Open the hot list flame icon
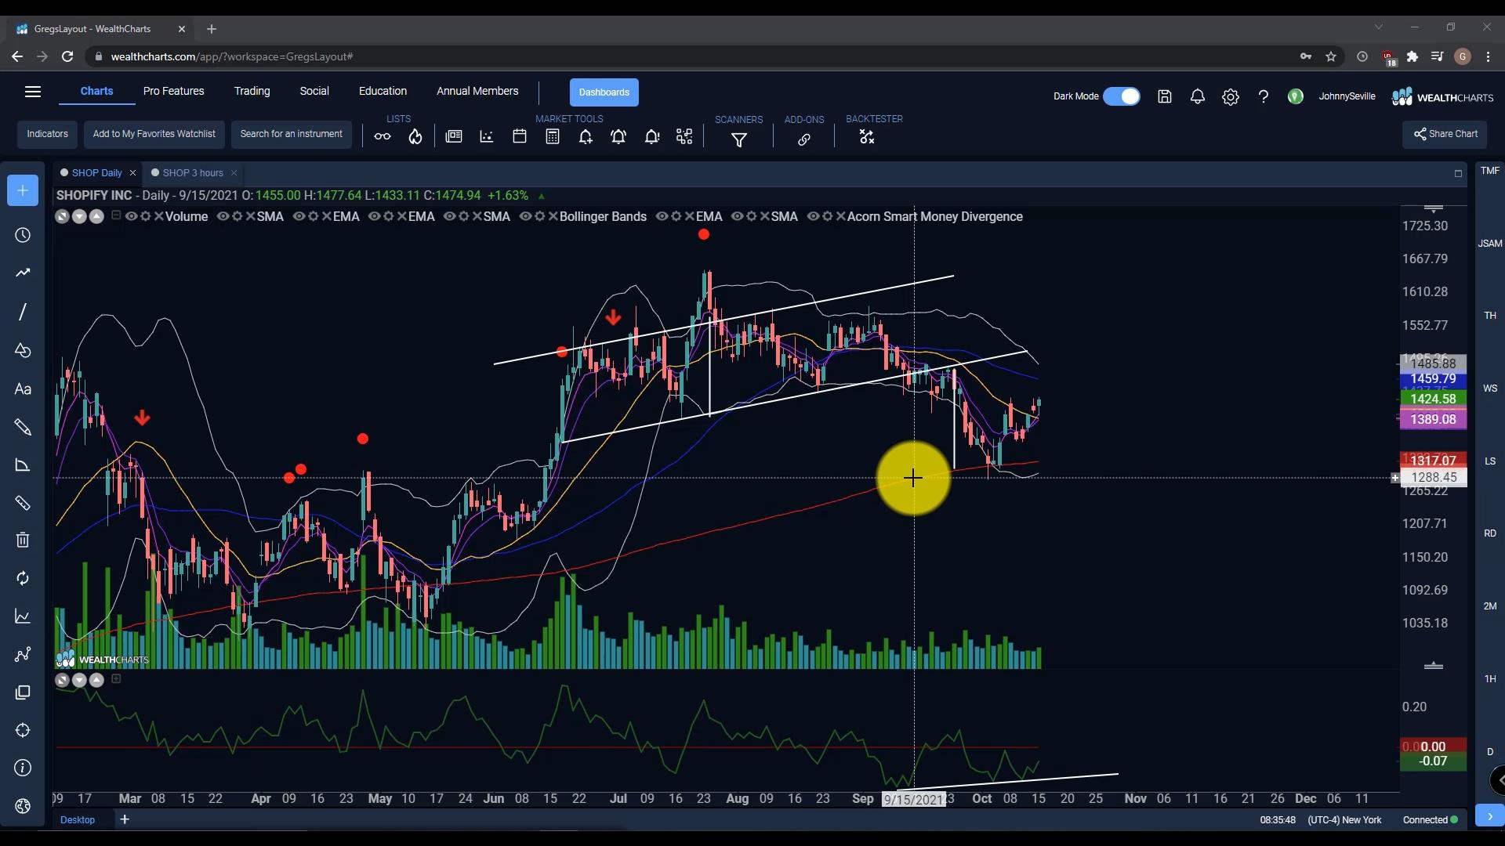This screenshot has height=846, width=1505. pyautogui.click(x=415, y=137)
